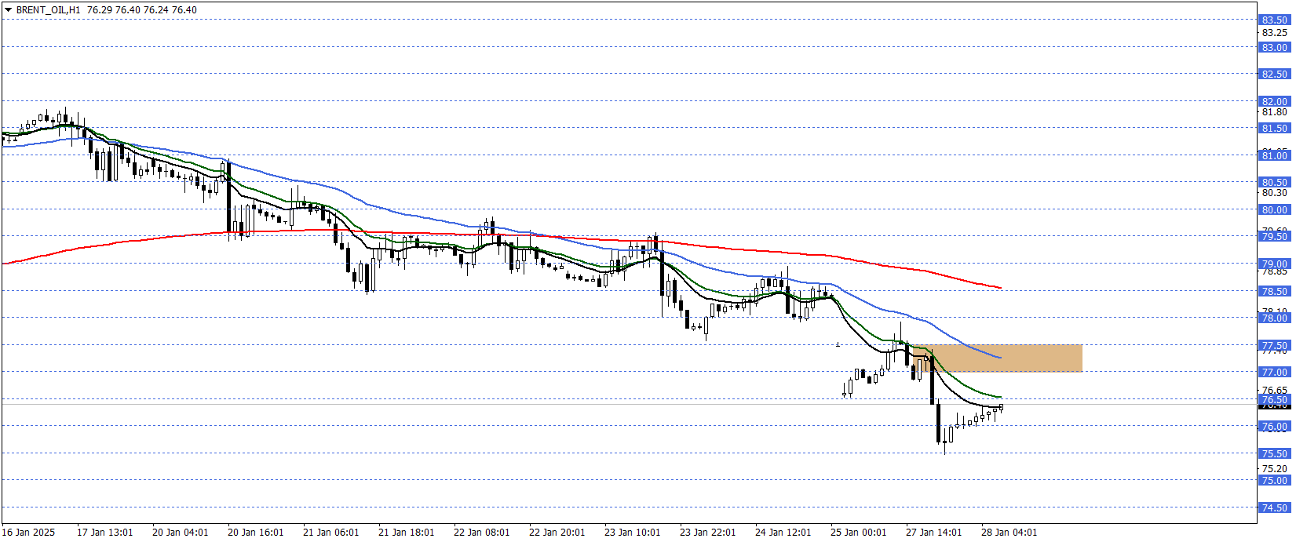This screenshot has height=542, width=1296.
Task: Click the 79.00 price level label
Action: coord(1274,264)
